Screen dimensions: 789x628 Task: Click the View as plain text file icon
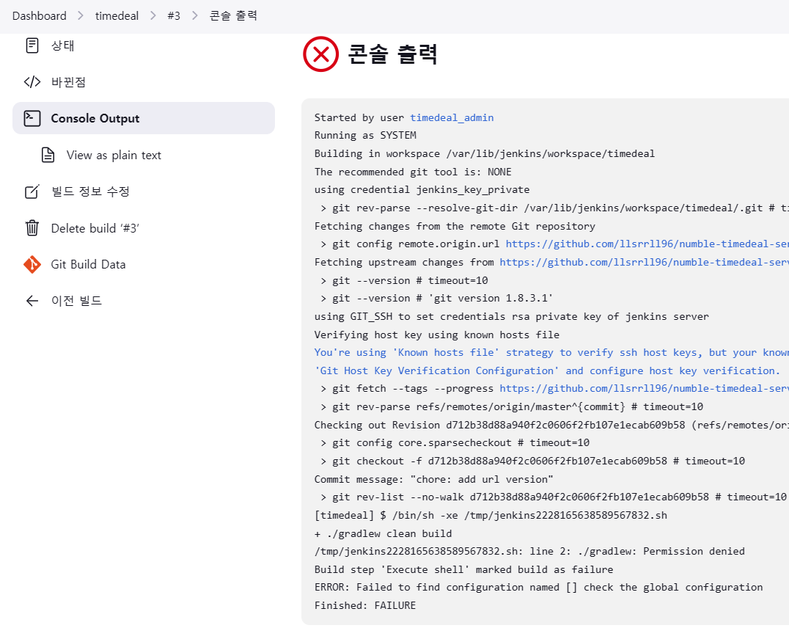[48, 155]
